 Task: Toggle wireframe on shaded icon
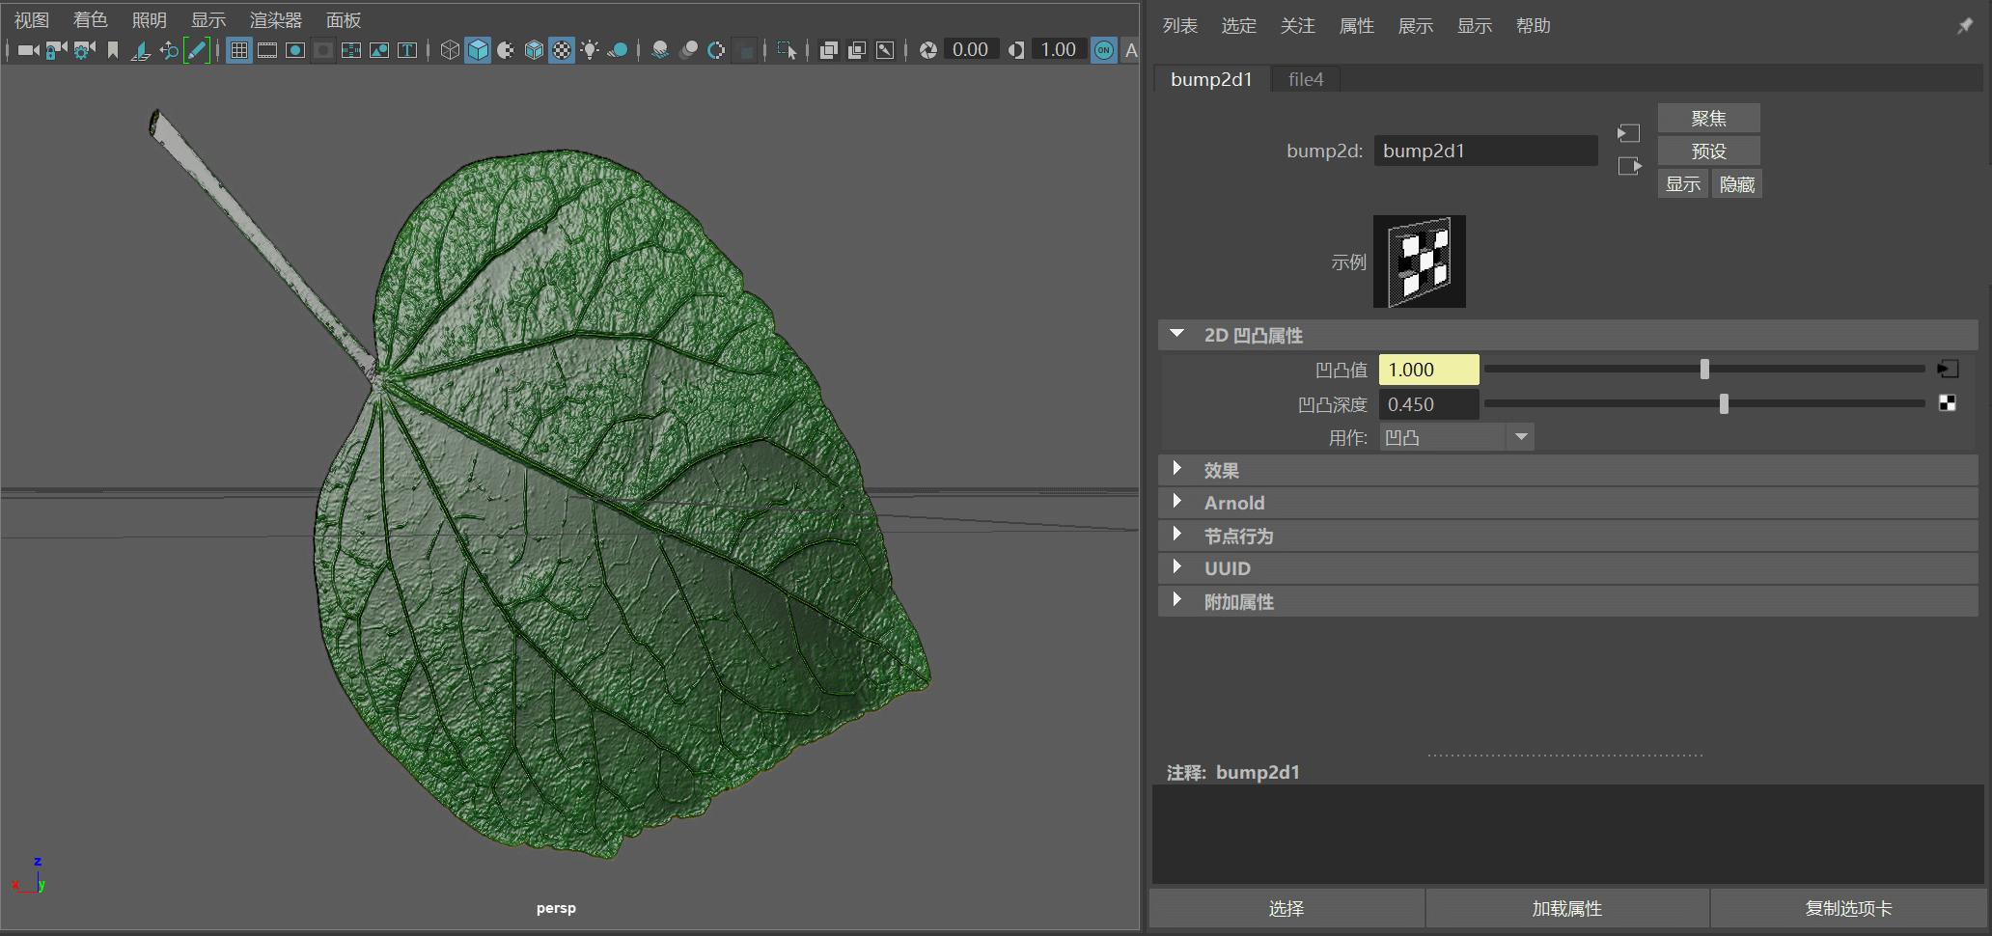click(534, 50)
